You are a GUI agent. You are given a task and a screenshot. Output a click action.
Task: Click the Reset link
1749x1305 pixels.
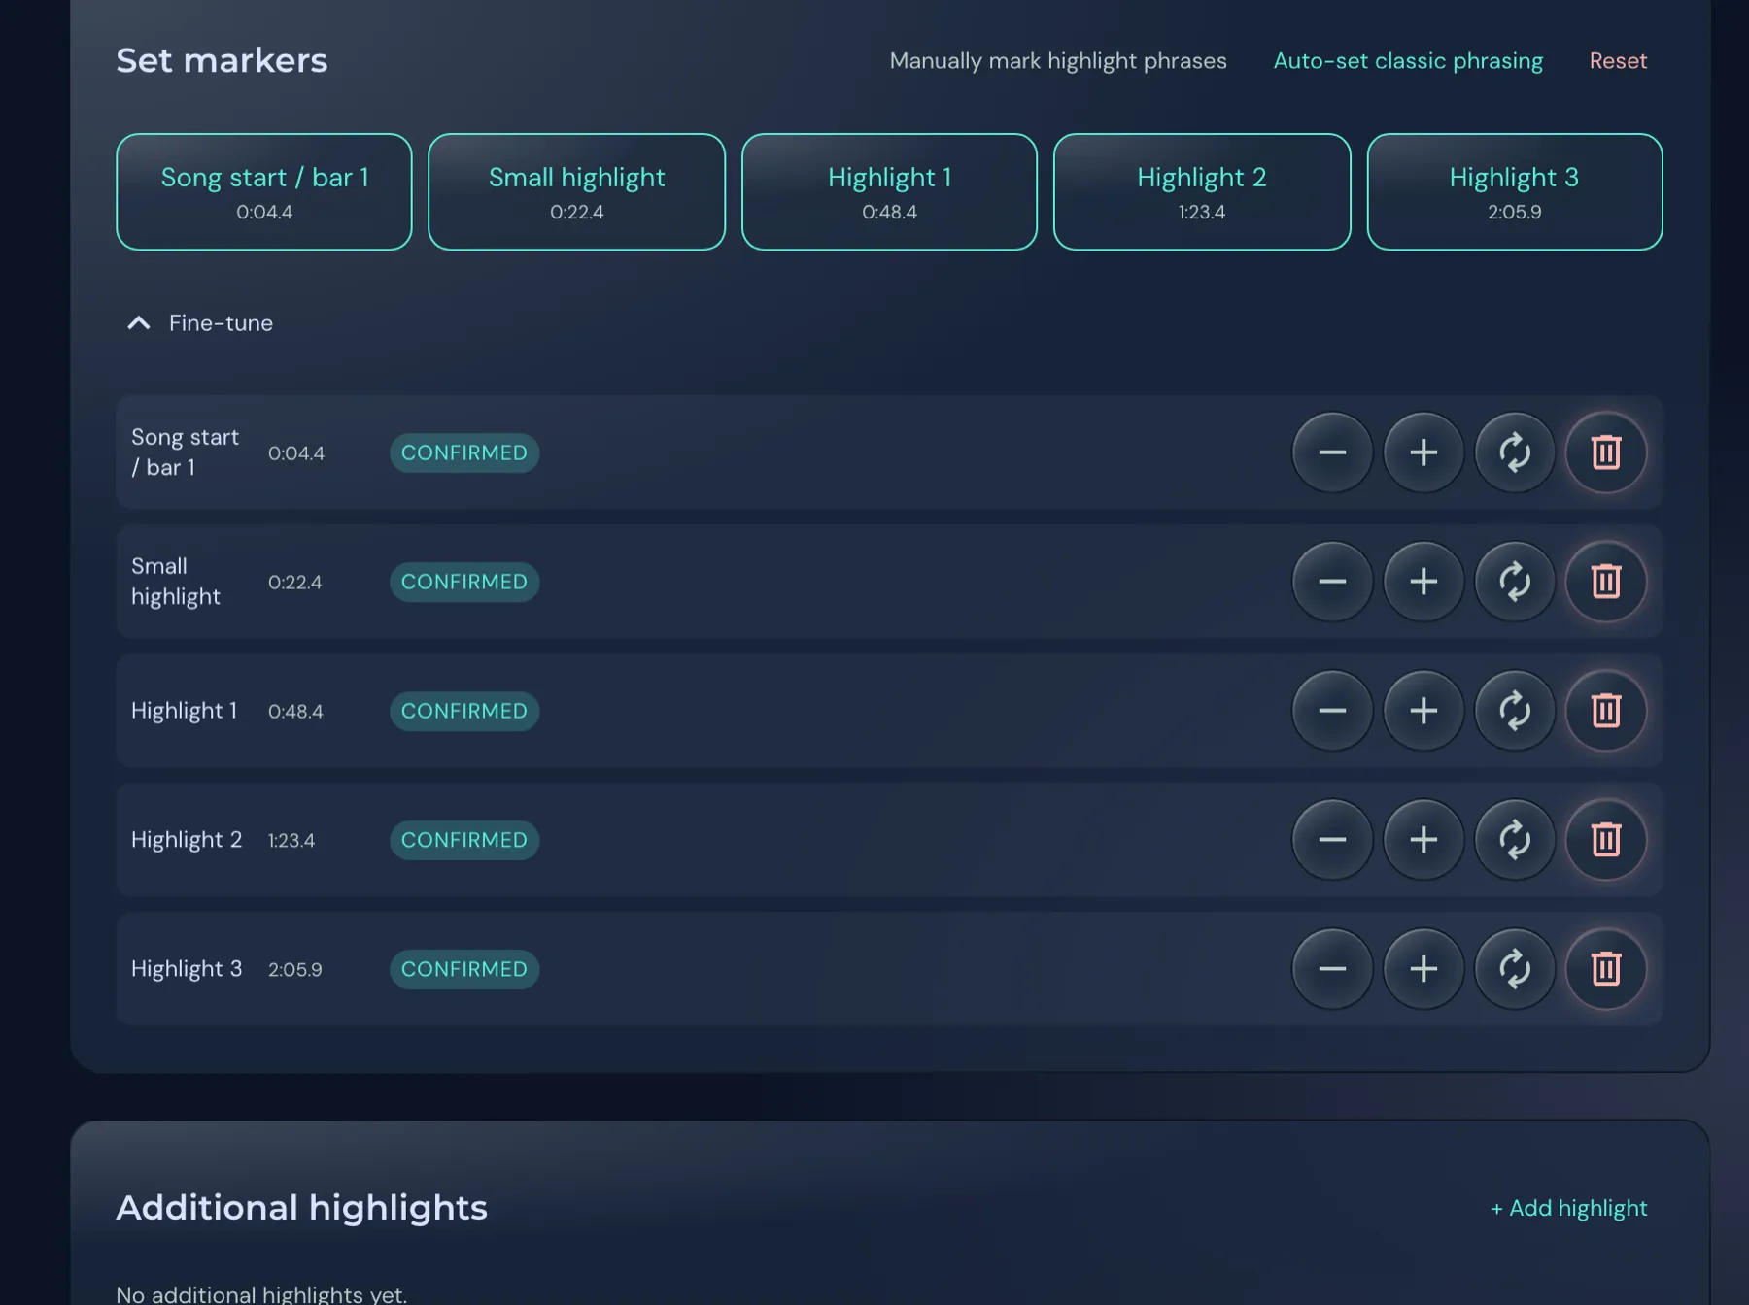(x=1618, y=61)
